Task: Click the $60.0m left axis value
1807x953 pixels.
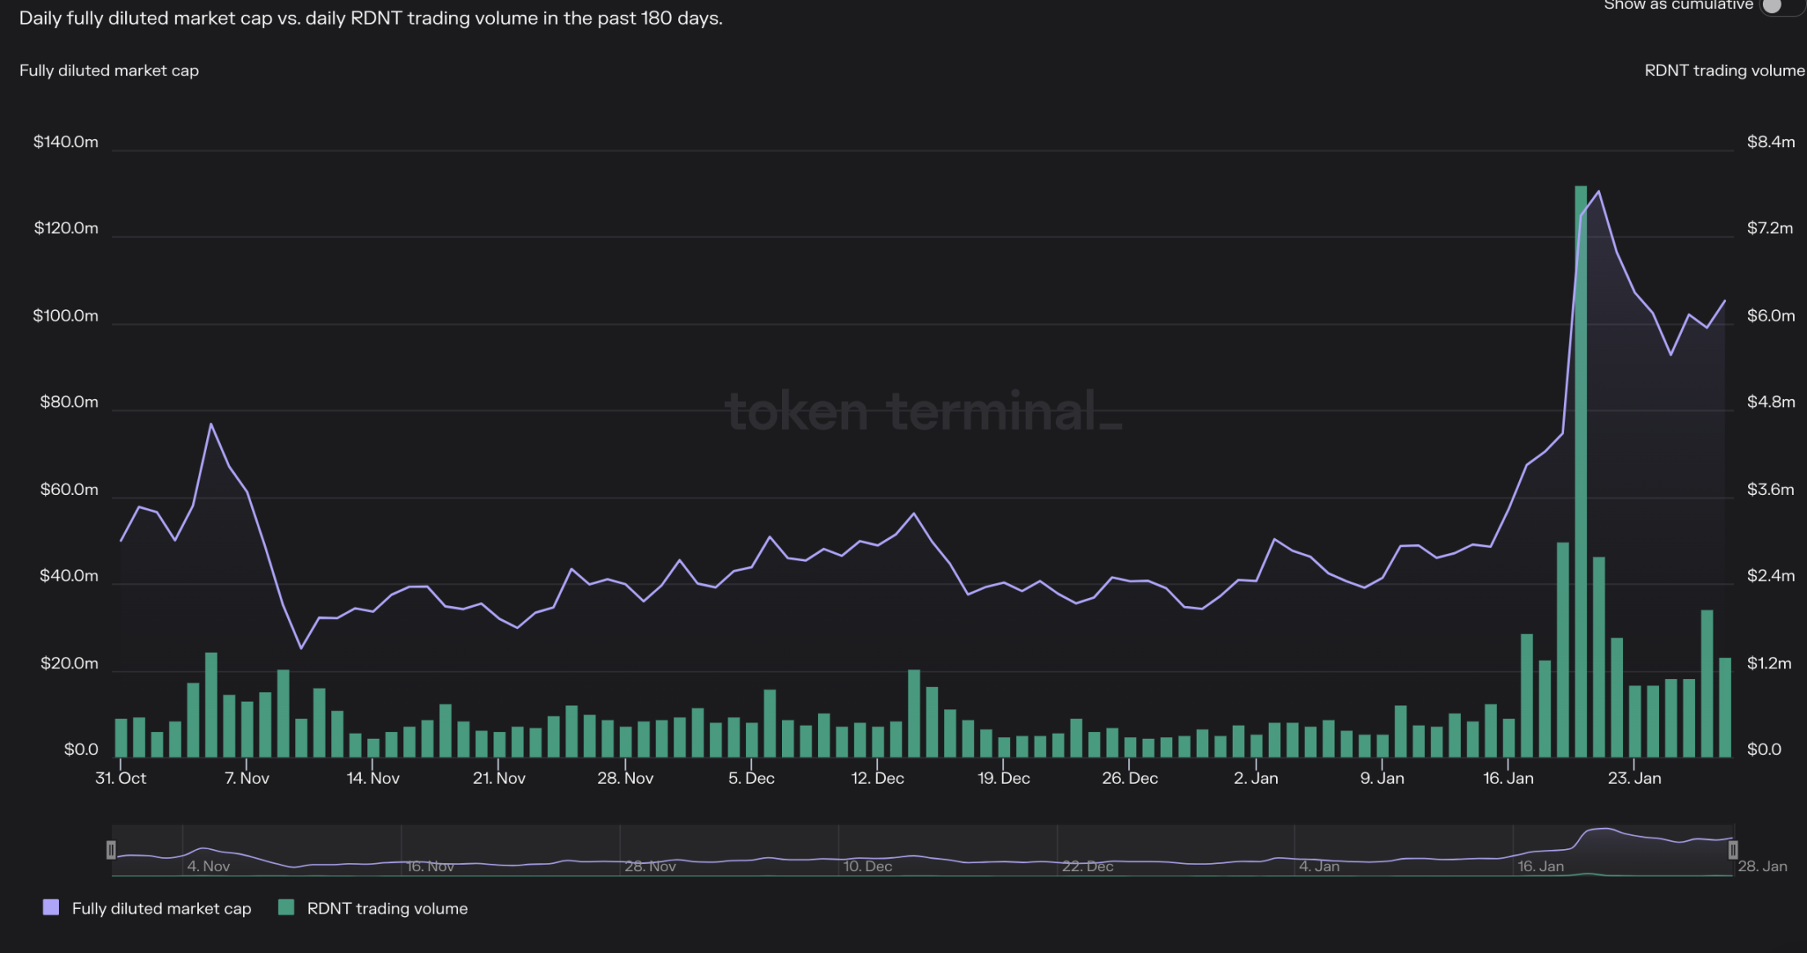Action: [69, 490]
